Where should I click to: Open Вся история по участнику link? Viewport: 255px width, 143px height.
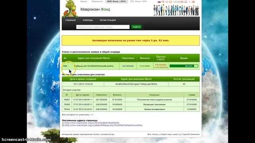pos(78,115)
